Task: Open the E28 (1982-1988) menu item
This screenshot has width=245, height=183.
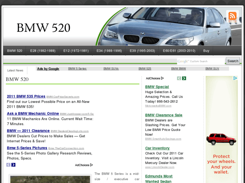Action: pyautogui.click(x=43, y=51)
